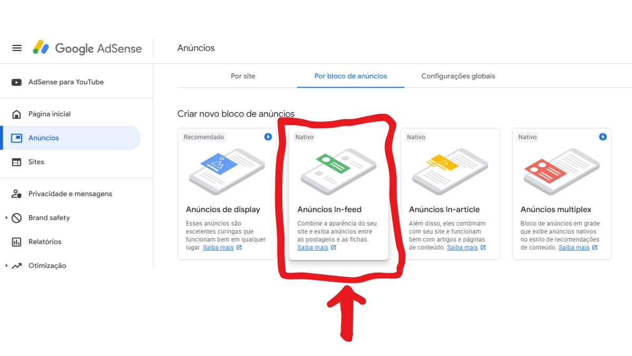This screenshot has height=356, width=632.
Task: Click the Sites layout icon
Action: pos(17,162)
